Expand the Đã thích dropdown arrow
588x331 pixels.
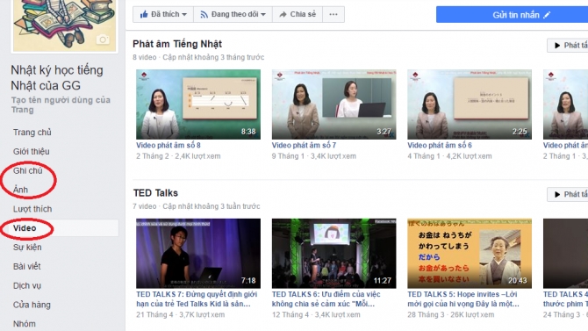pyautogui.click(x=184, y=15)
